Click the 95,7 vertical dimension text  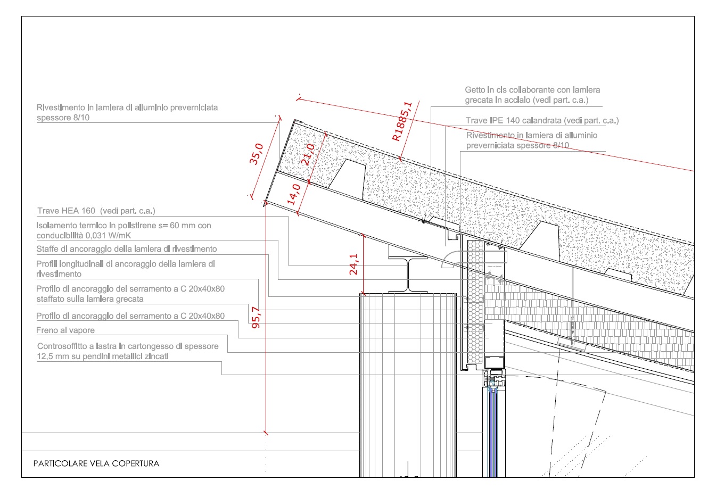pos(256,317)
